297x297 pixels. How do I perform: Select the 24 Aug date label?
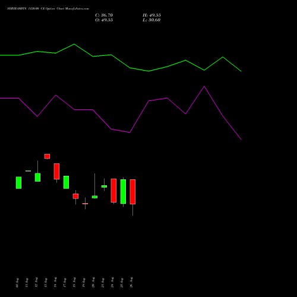coord(112,283)
